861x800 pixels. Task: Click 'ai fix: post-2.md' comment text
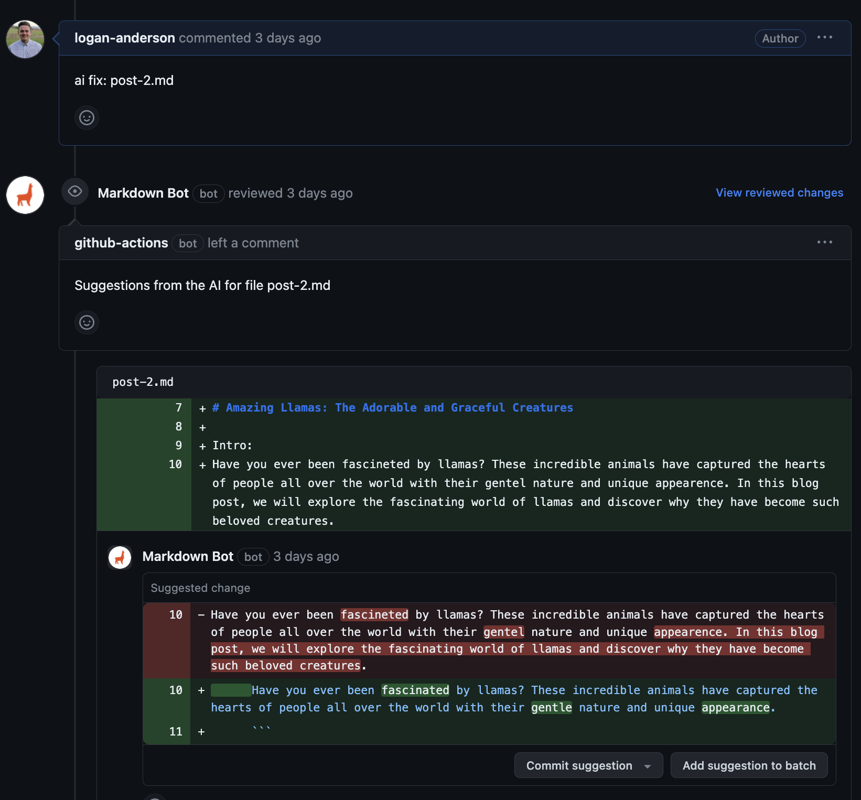point(124,81)
